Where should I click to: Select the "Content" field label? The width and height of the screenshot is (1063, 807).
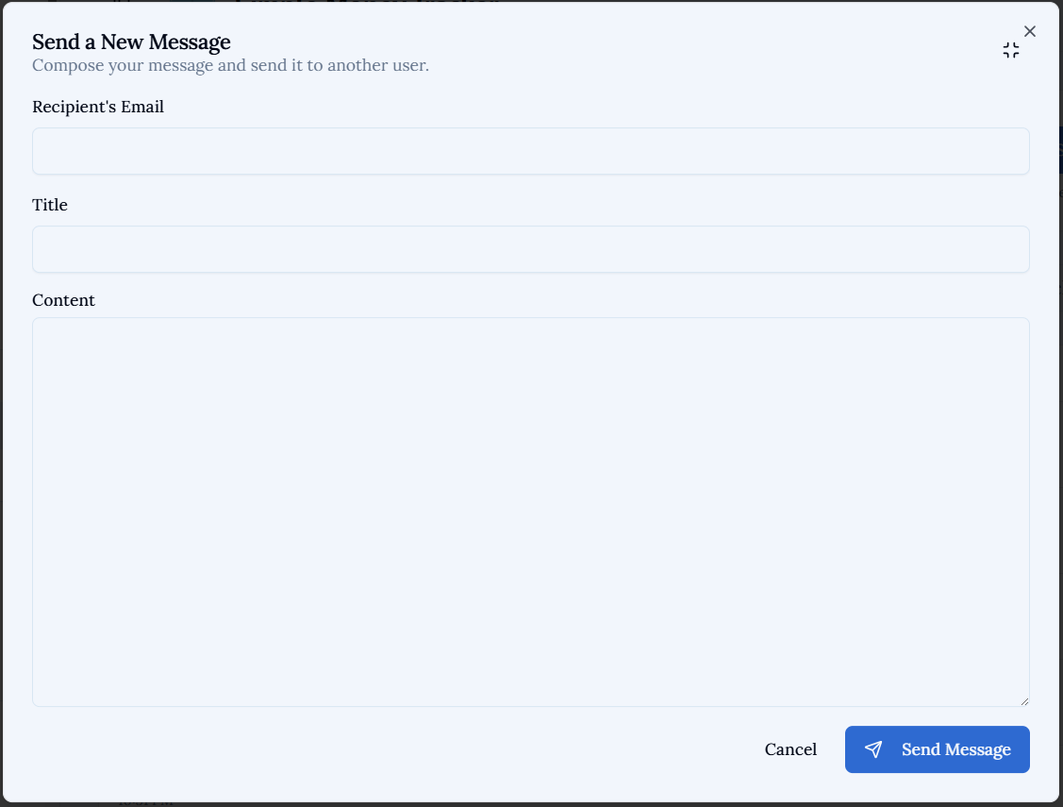pos(63,300)
